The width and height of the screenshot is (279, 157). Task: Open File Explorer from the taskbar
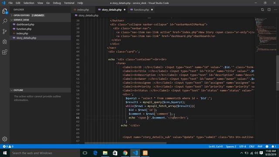[105, 153]
